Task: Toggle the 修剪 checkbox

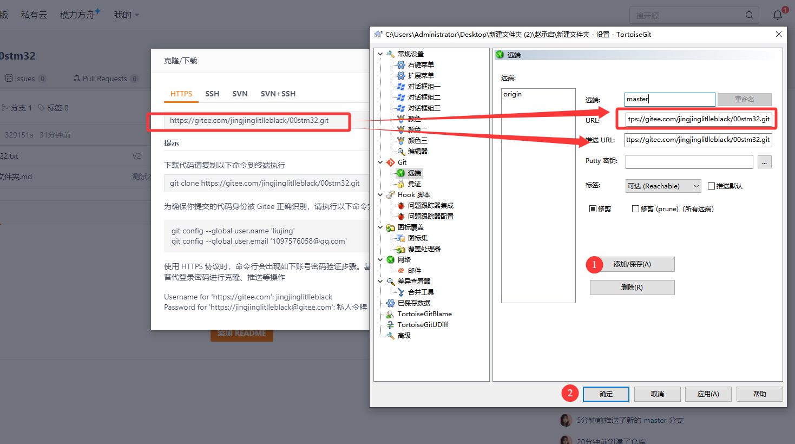Action: pyautogui.click(x=593, y=208)
